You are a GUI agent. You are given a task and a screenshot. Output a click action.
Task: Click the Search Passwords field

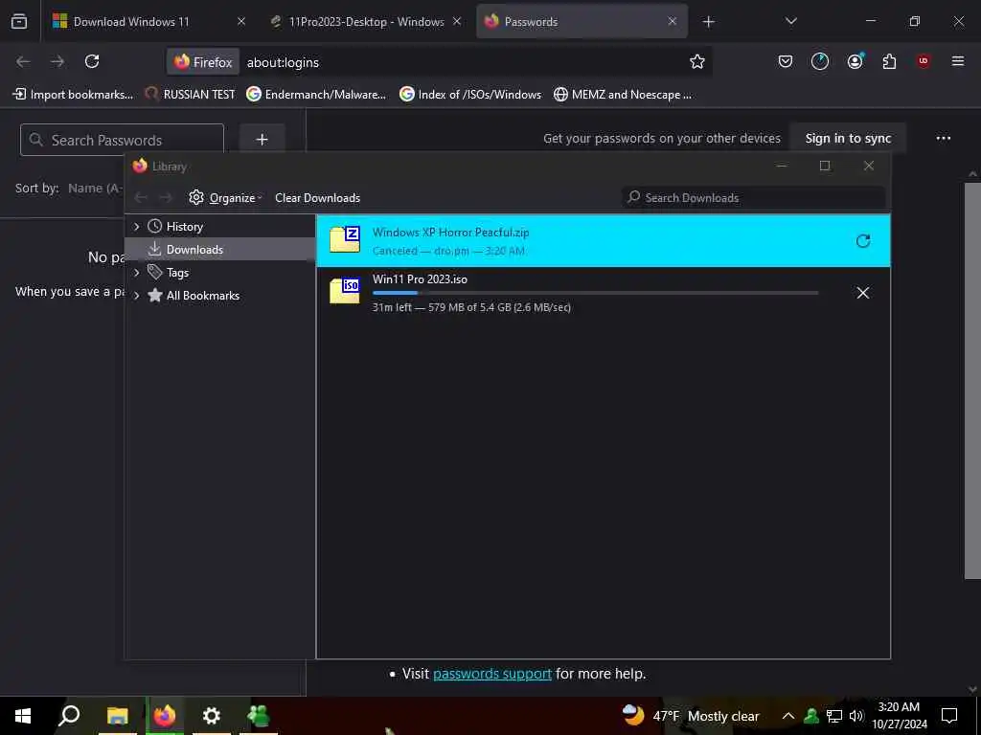click(x=122, y=140)
